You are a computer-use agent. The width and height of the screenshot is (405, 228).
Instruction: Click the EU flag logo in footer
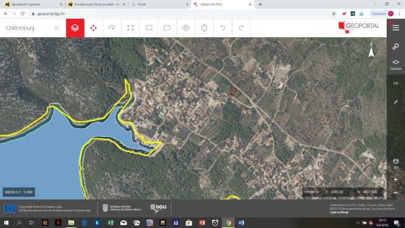[10, 209]
